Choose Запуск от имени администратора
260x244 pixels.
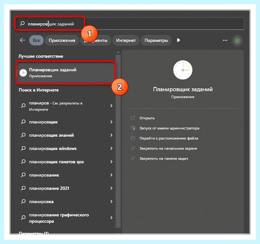point(169,128)
